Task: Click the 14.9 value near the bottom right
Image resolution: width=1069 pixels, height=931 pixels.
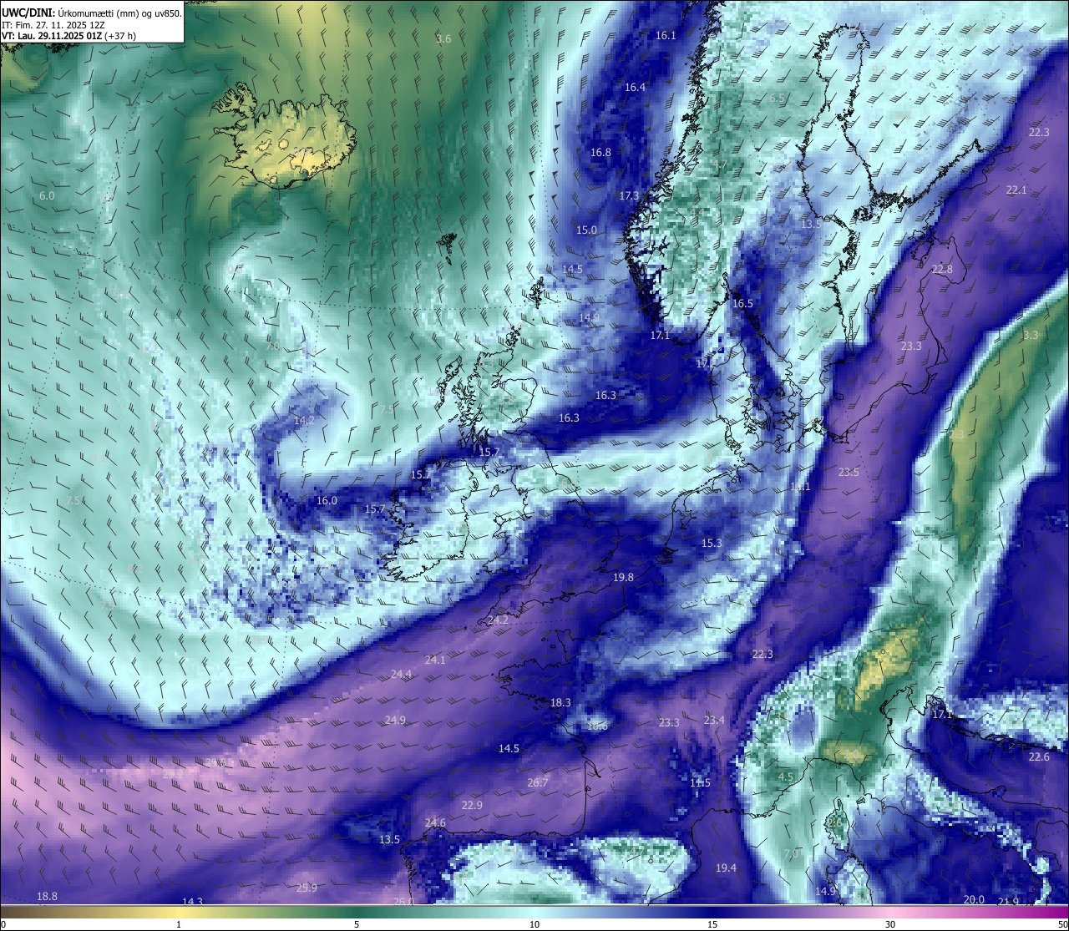Action: click(825, 892)
